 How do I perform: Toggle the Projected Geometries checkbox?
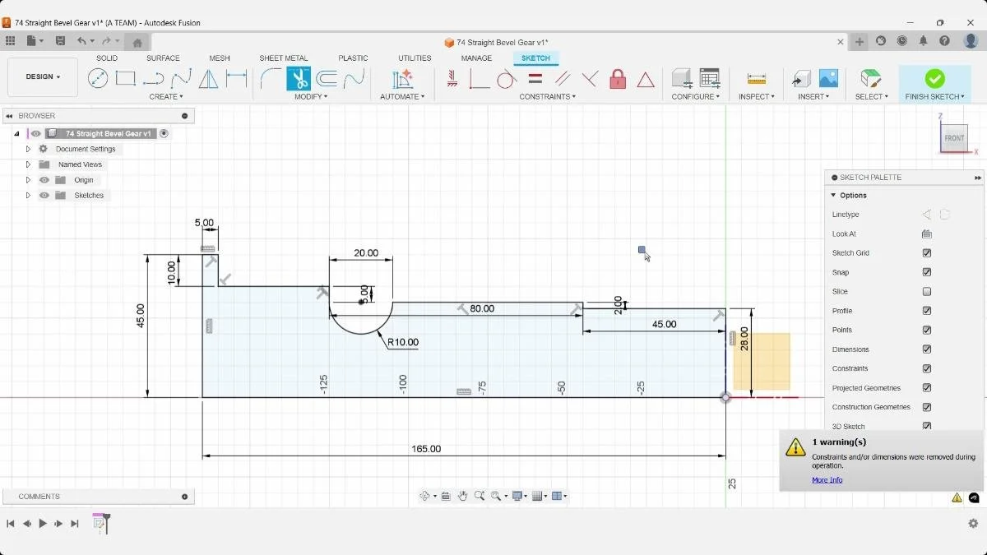click(927, 388)
